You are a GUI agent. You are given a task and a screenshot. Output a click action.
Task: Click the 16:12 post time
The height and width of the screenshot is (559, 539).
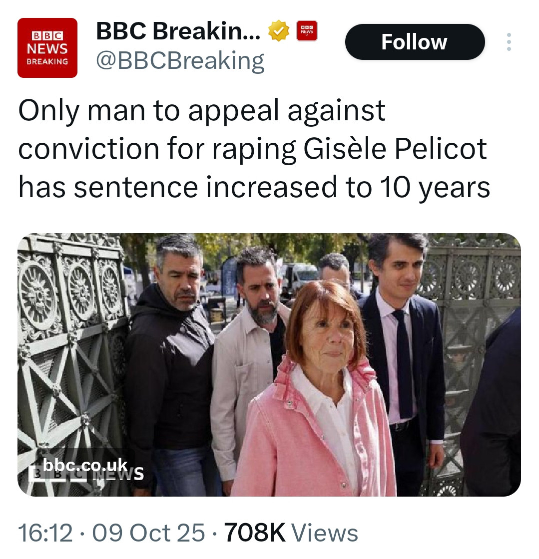click(x=45, y=533)
